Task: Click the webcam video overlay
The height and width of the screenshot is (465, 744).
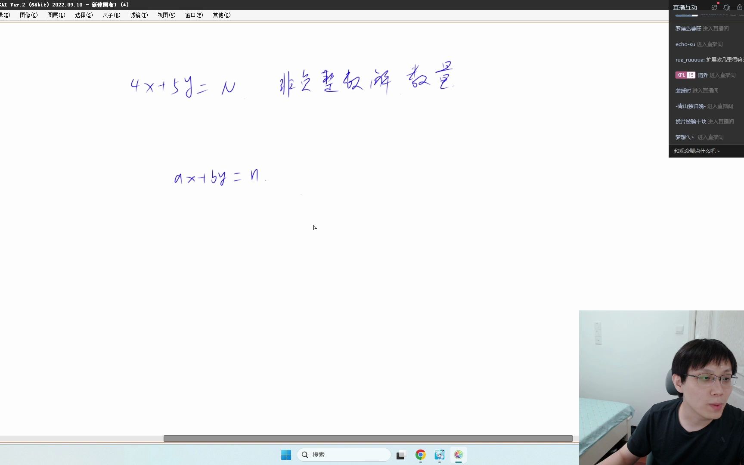Action: pyautogui.click(x=661, y=387)
